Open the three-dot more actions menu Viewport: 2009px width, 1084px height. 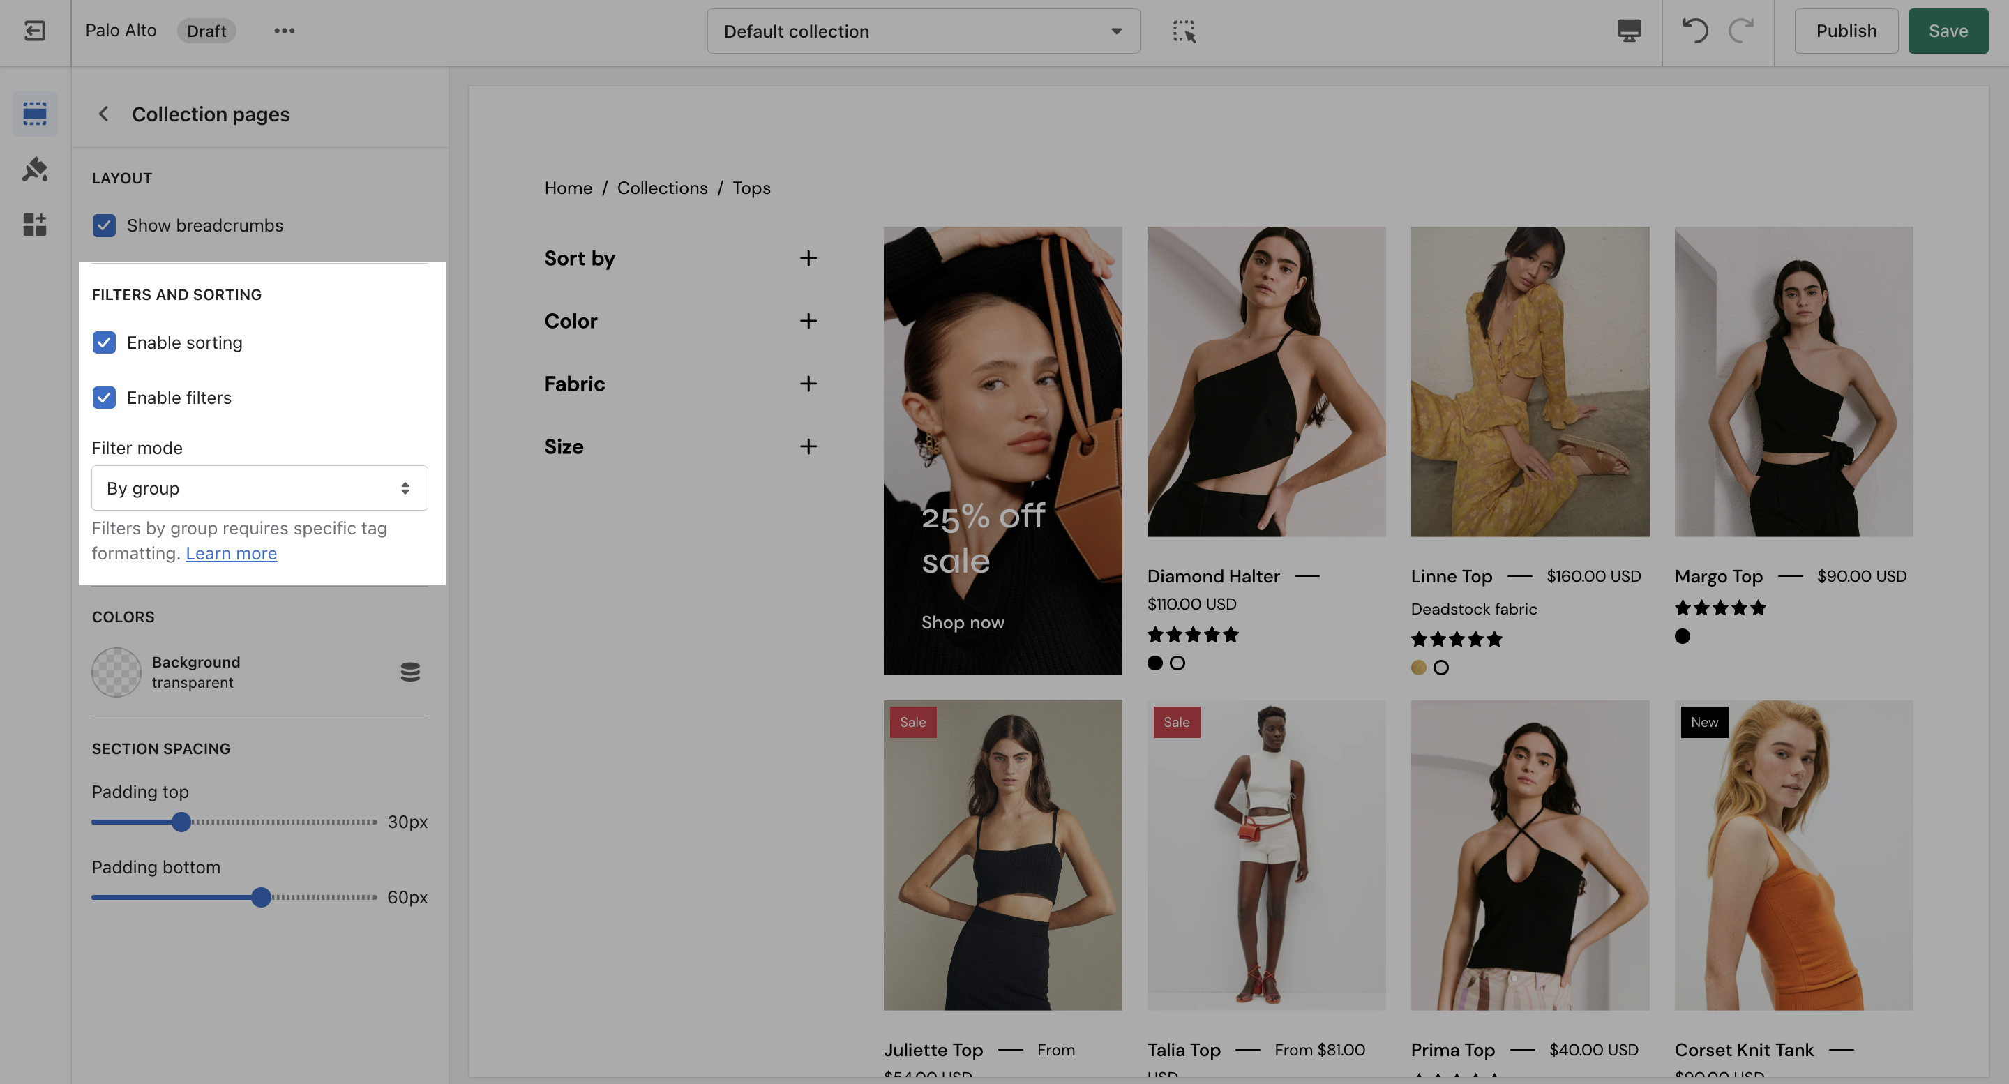pyautogui.click(x=284, y=31)
